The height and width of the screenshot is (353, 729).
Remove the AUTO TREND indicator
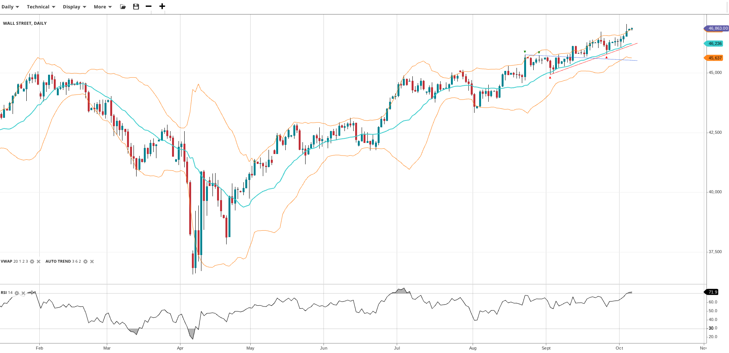click(x=92, y=262)
